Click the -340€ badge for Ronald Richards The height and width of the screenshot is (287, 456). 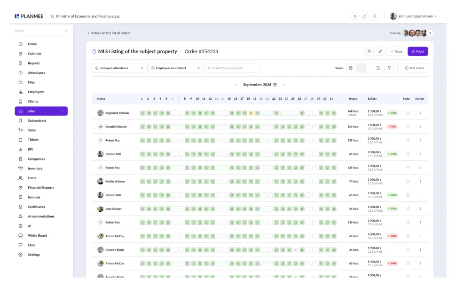(392, 127)
